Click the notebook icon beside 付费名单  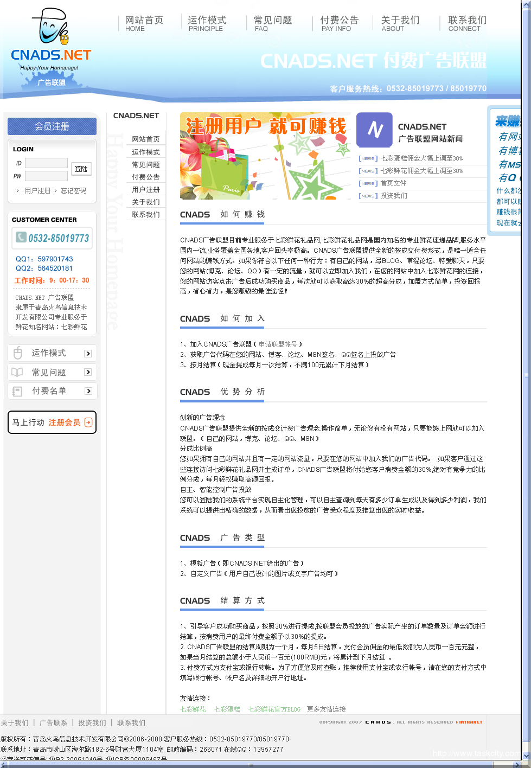(17, 391)
